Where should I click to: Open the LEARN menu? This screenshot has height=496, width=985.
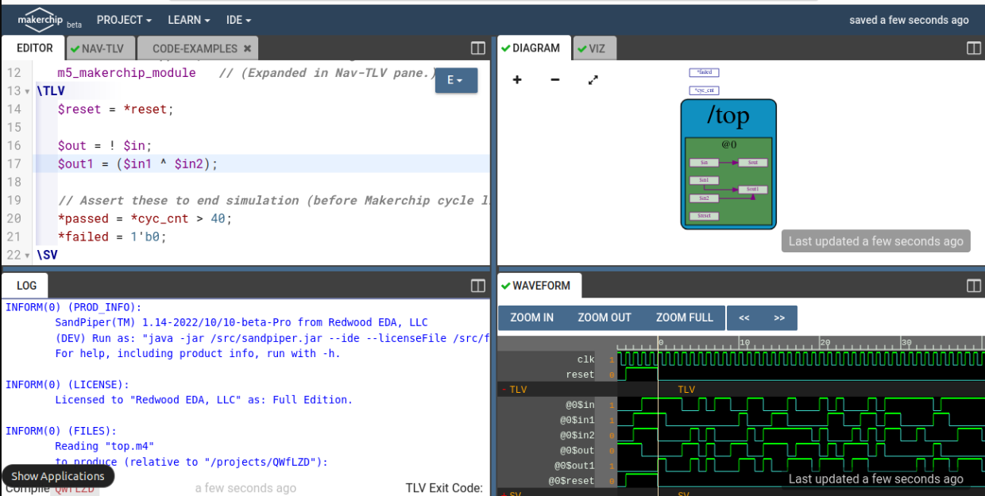pos(187,20)
